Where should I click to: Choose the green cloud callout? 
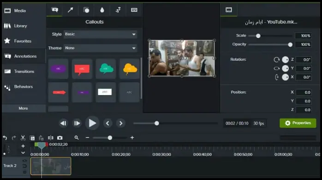(106, 69)
